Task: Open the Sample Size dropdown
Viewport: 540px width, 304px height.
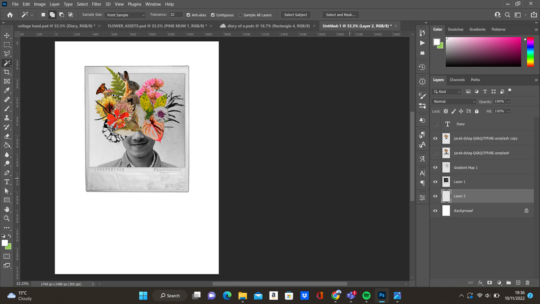Action: (125, 15)
